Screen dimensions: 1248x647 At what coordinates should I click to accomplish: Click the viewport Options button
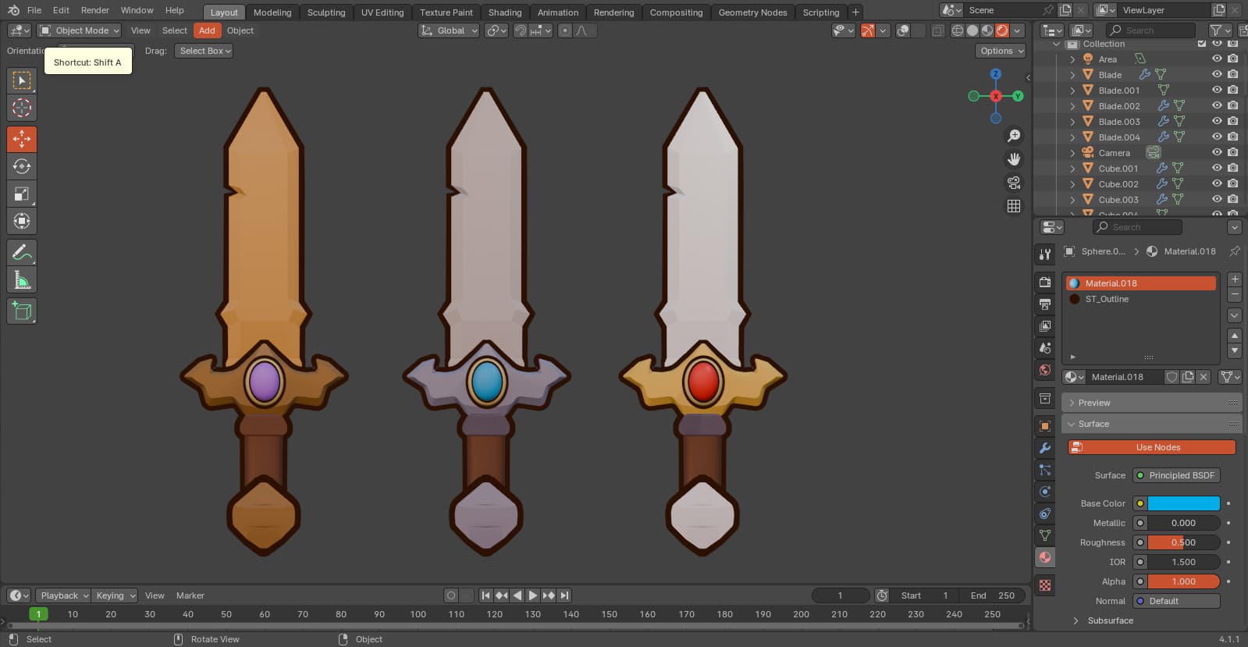tap(1001, 51)
